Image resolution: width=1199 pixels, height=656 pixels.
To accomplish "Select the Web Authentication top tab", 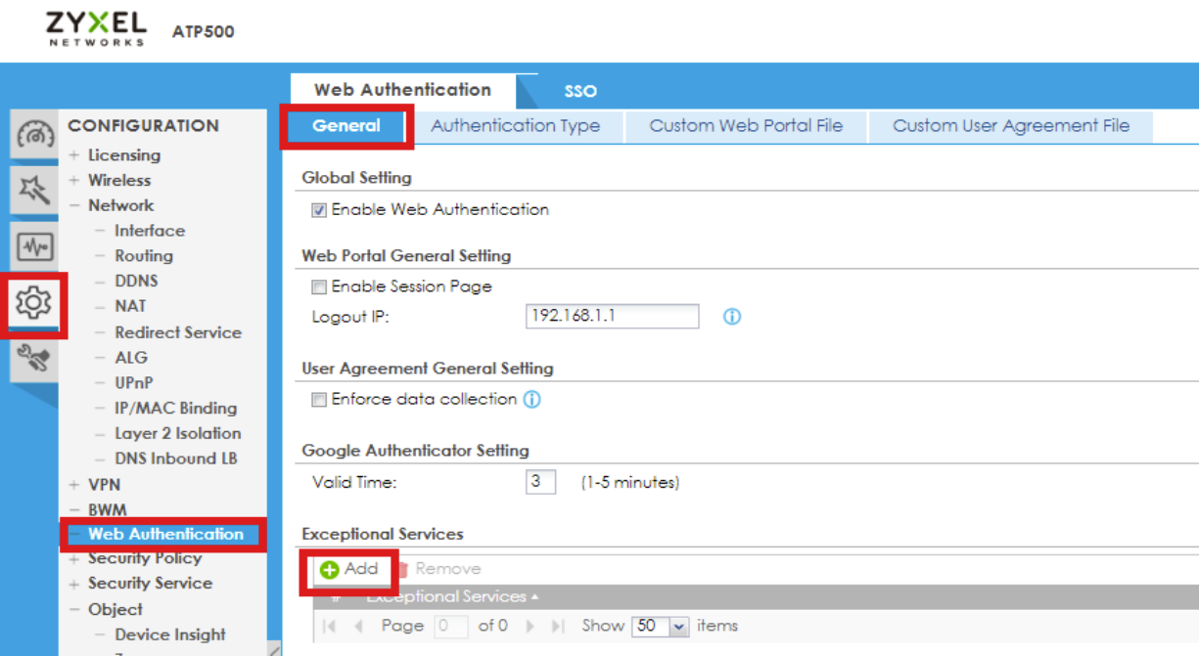I will click(x=402, y=90).
